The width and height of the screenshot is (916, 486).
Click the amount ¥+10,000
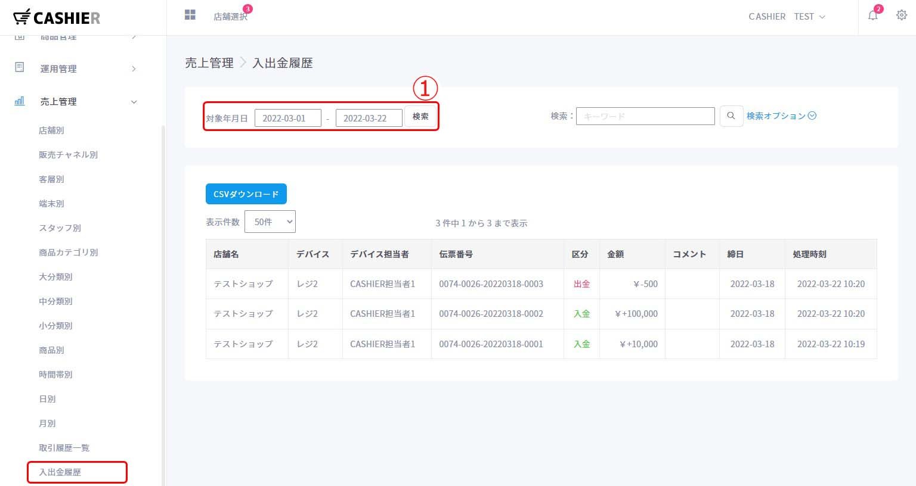(639, 344)
